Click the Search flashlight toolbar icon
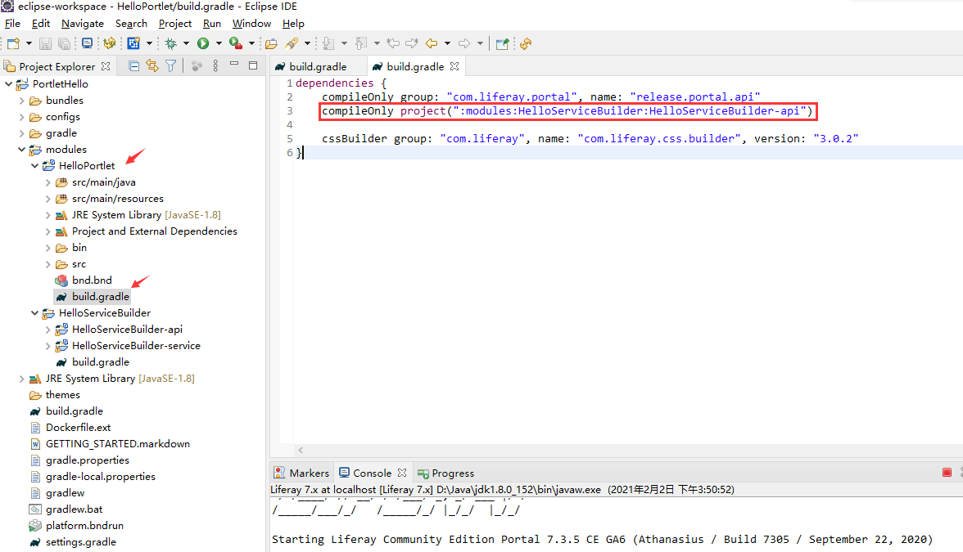Viewport: 963px width, 552px height. tap(292, 43)
